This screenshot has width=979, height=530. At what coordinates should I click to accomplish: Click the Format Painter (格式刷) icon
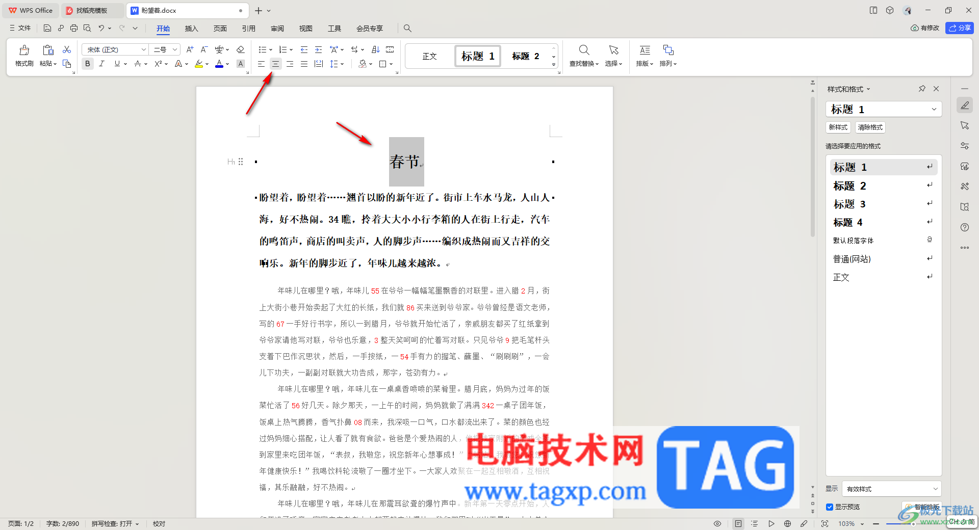click(x=24, y=50)
